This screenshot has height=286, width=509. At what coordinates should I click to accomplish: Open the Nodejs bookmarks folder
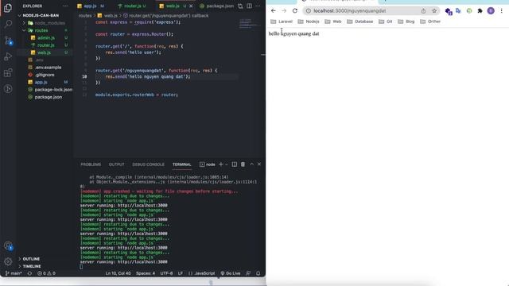[x=309, y=21]
